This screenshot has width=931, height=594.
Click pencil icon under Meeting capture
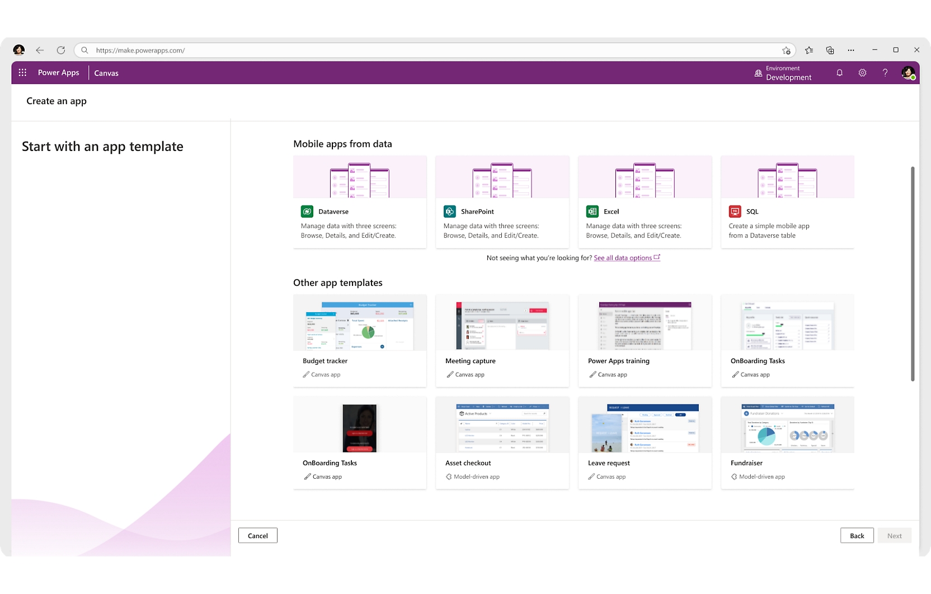[450, 375]
